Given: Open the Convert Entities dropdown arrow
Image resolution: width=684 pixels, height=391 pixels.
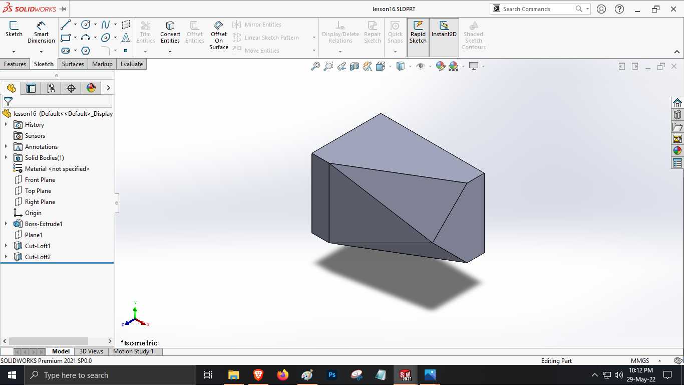Looking at the screenshot, I should [170, 52].
